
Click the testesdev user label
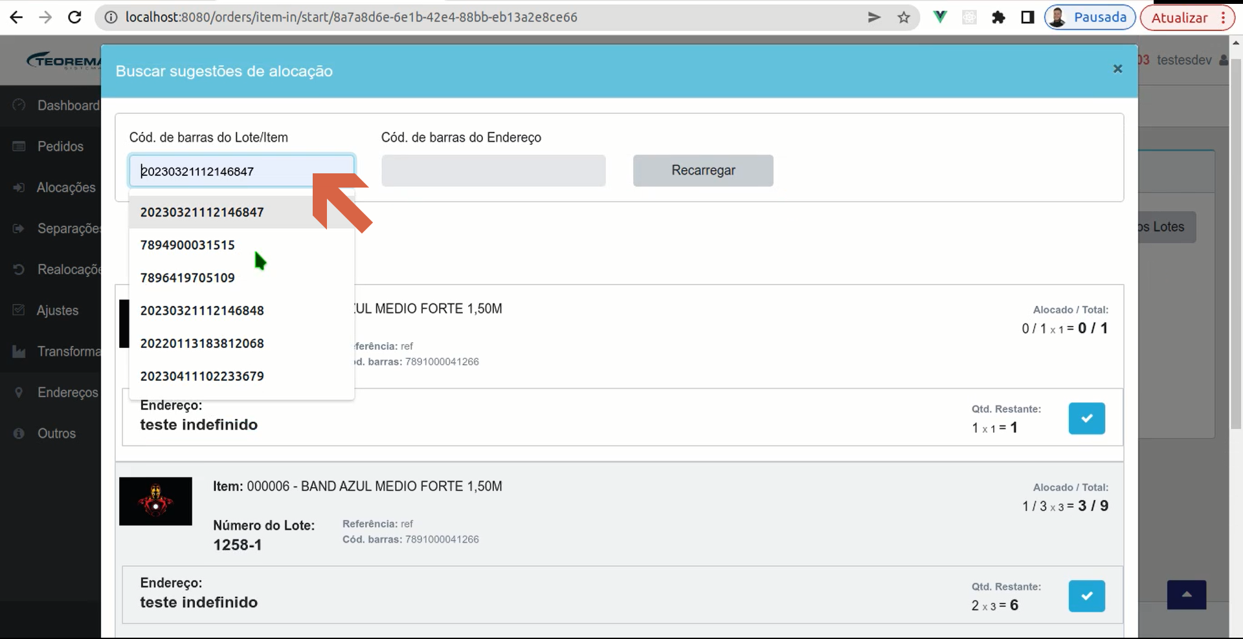coord(1184,60)
